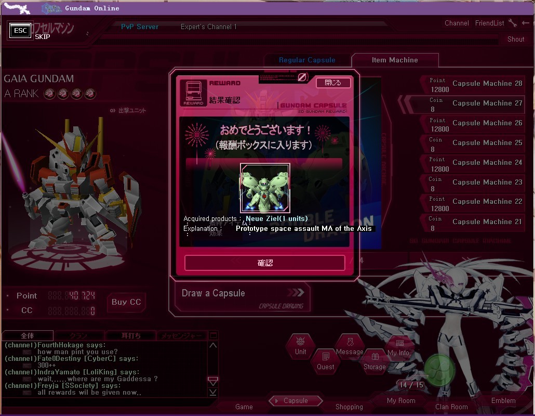Click the reward box icon in dialog
Viewport: 535px width, 416px height.
point(193,93)
